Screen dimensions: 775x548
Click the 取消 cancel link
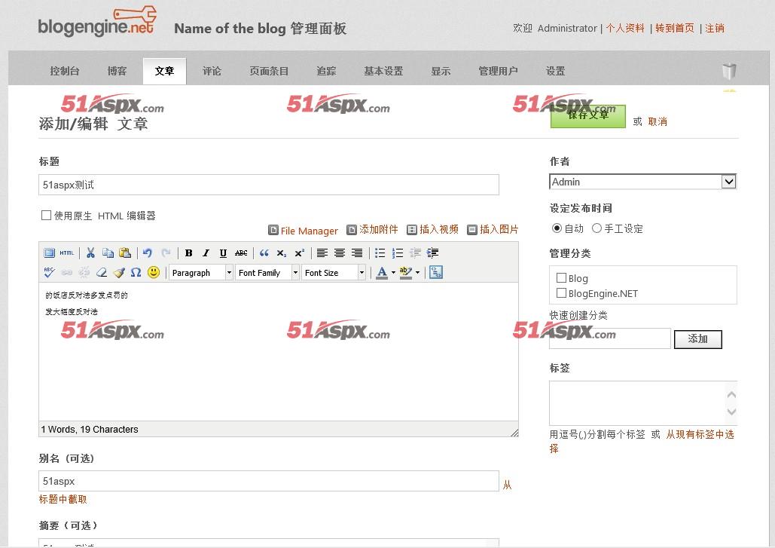[x=658, y=121]
